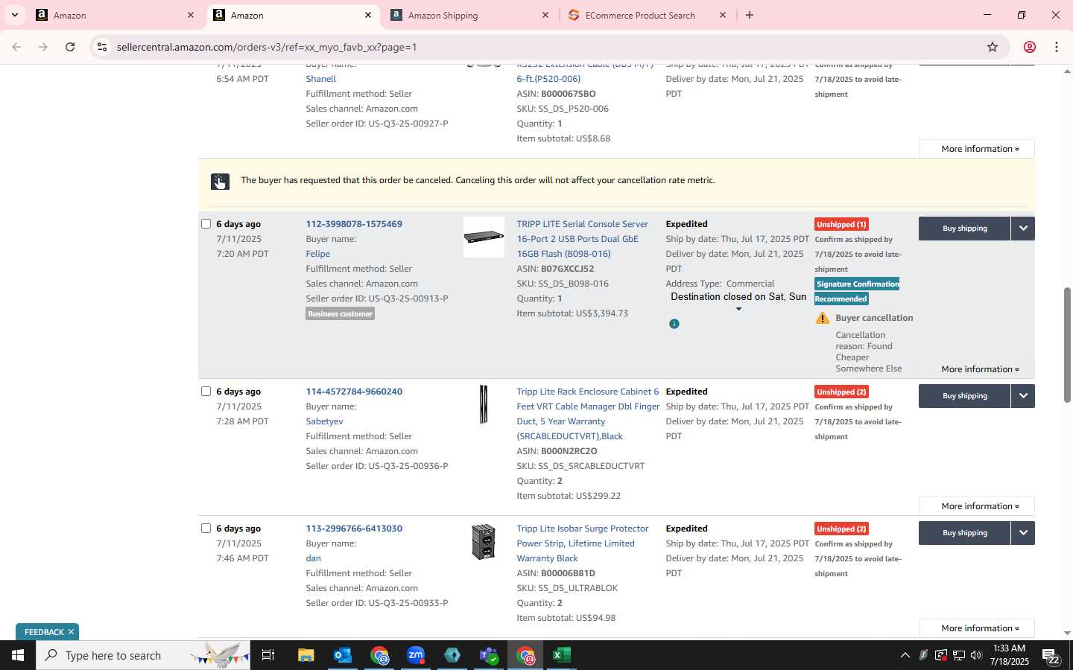Open site information icon in address bar
This screenshot has height=670, width=1073.
coord(101,47)
